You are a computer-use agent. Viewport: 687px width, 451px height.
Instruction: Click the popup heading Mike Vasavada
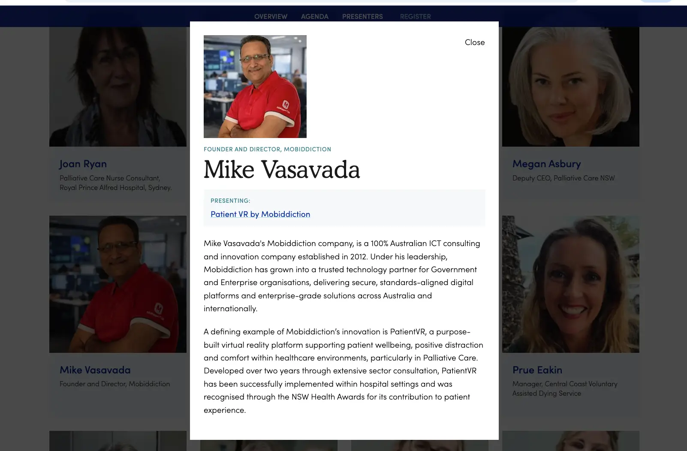coord(282,170)
